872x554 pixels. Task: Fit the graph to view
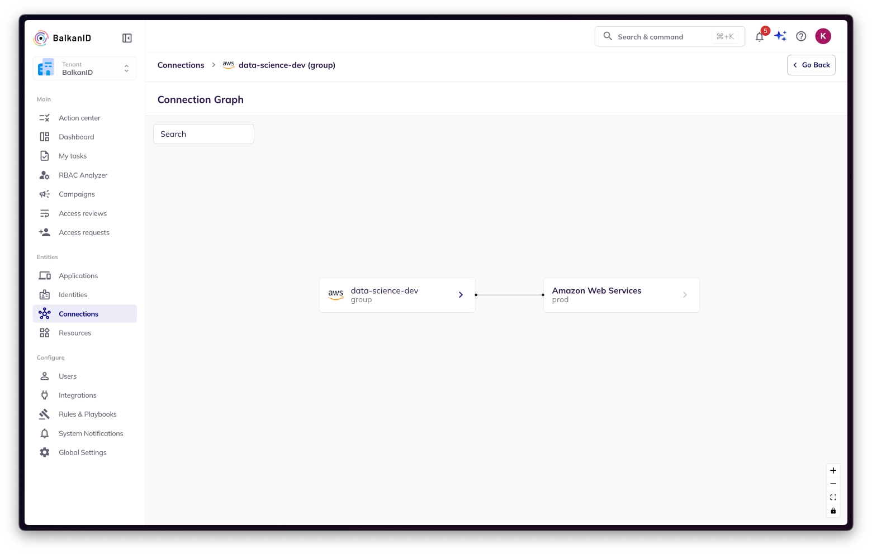833,497
